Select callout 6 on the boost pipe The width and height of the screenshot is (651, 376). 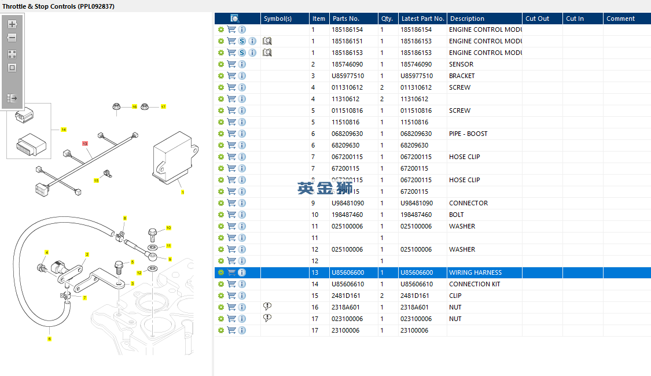click(x=49, y=339)
